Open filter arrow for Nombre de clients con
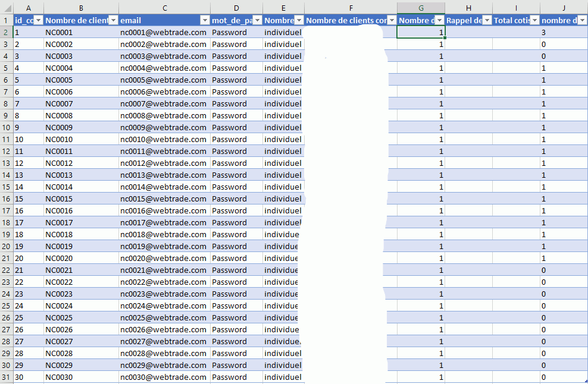This screenshot has width=588, height=384. pyautogui.click(x=391, y=20)
